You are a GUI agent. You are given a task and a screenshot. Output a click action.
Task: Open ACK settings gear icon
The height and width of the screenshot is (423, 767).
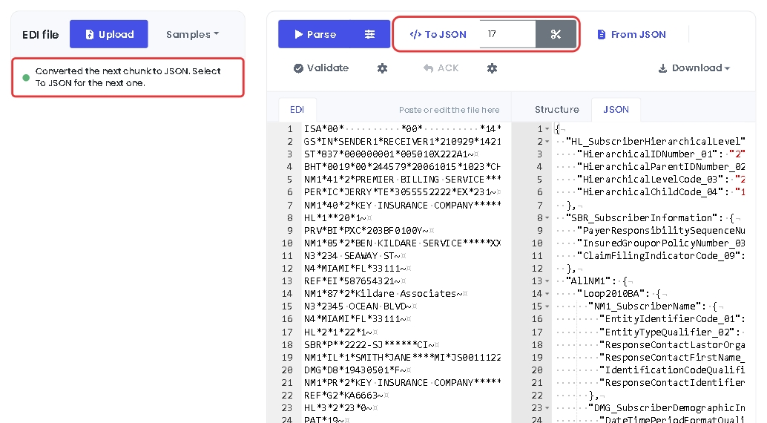tap(492, 68)
